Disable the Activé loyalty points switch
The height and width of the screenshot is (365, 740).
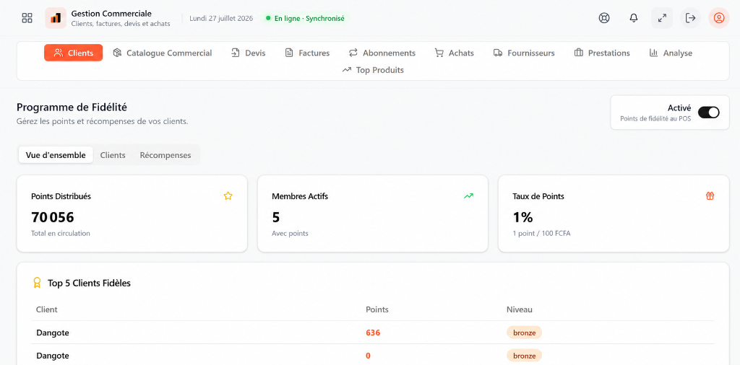coord(708,112)
